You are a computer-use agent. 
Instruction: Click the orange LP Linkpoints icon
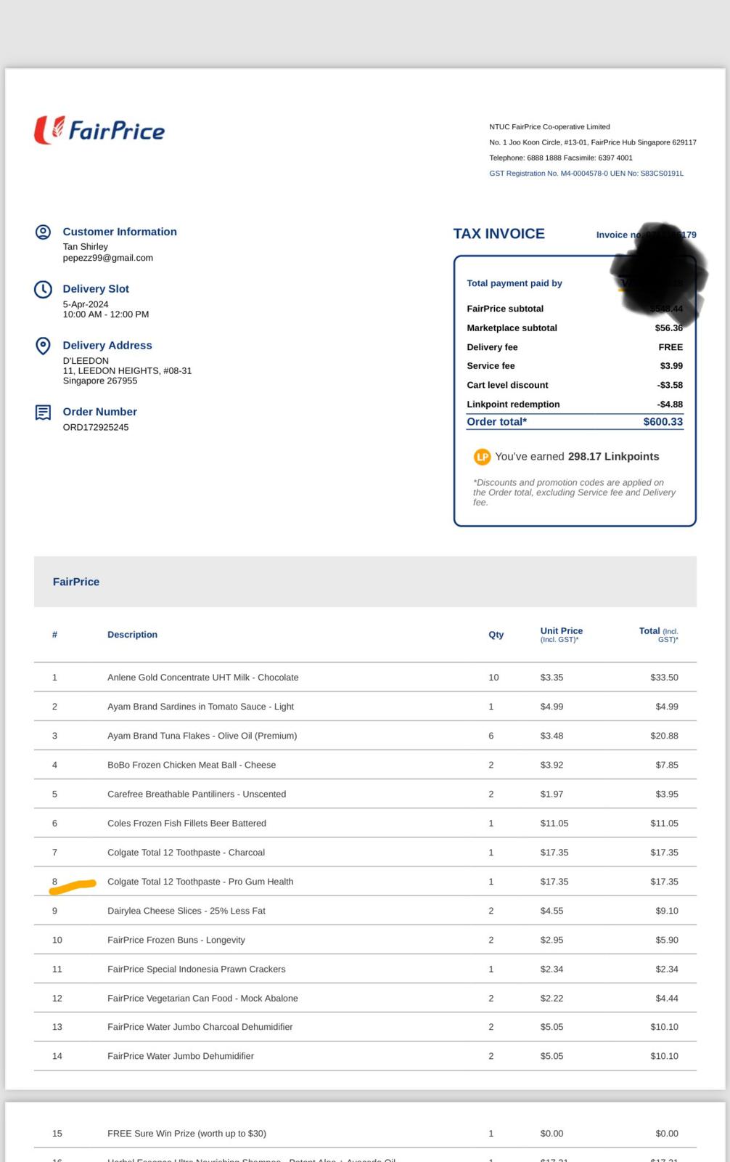point(482,457)
